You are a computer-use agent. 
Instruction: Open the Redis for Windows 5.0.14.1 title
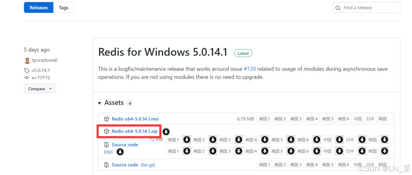pyautogui.click(x=163, y=52)
